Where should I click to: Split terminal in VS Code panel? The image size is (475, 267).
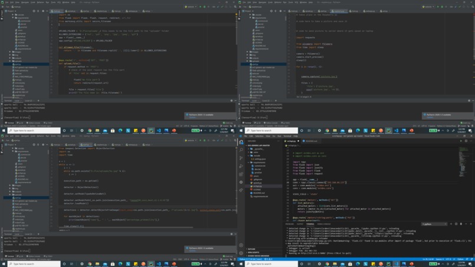point(456,224)
